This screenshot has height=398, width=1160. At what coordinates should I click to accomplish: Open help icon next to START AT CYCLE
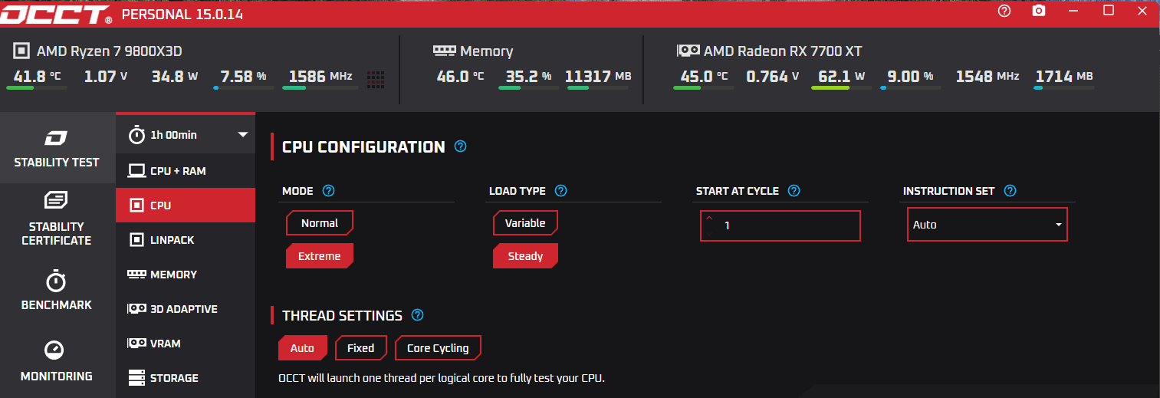(x=794, y=191)
